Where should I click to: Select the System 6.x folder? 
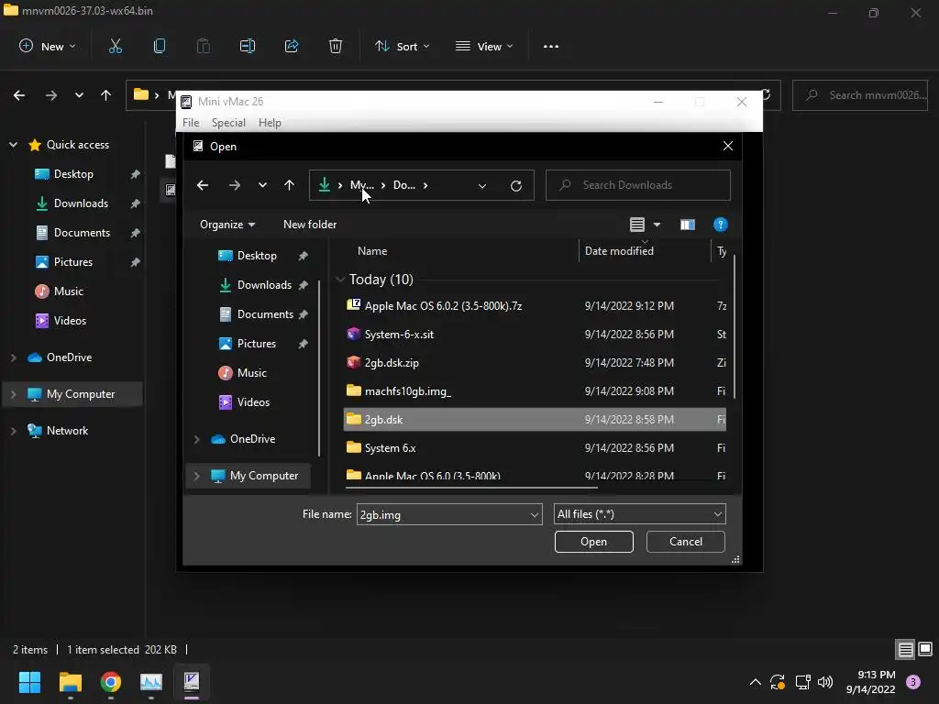tap(535, 447)
